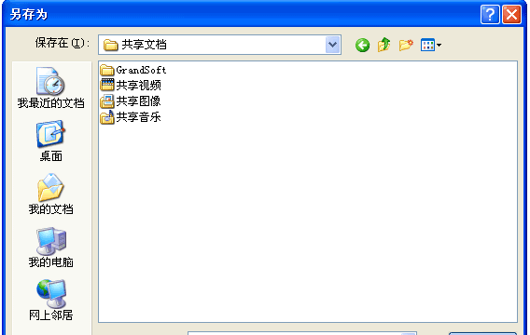Open 我最近的文档 in the places bar
Screen dimensions: 530x335
coord(51,87)
